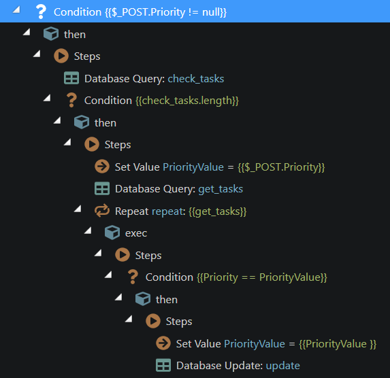The width and height of the screenshot is (390, 378).
Task: Click the repeat loop icon for get_tasks
Action: pyautogui.click(x=102, y=211)
